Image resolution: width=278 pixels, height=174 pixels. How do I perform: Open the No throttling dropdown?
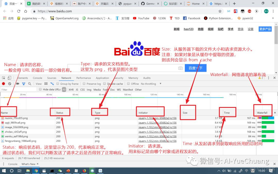click(x=151, y=84)
